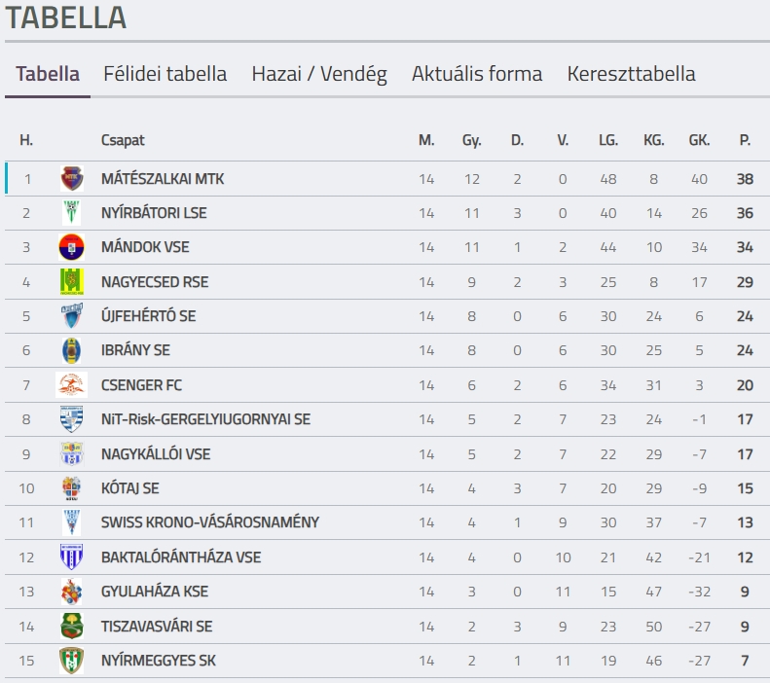
Task: Click the Nyírbátori LSE club logo
Action: click(71, 213)
